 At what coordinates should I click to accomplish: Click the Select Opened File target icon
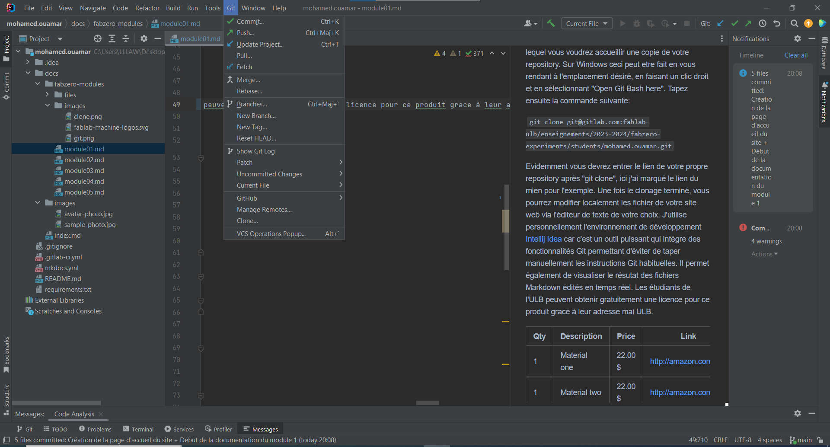pyautogui.click(x=98, y=38)
